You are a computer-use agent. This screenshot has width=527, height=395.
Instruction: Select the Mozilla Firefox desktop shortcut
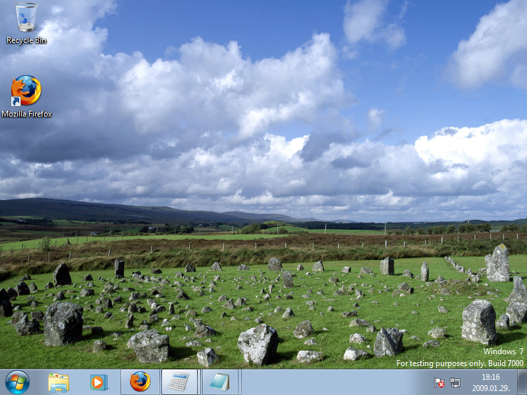tap(26, 96)
